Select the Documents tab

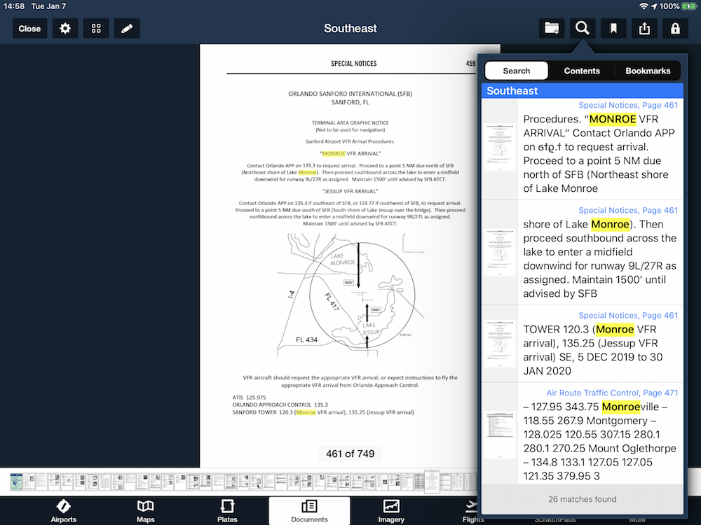click(309, 511)
